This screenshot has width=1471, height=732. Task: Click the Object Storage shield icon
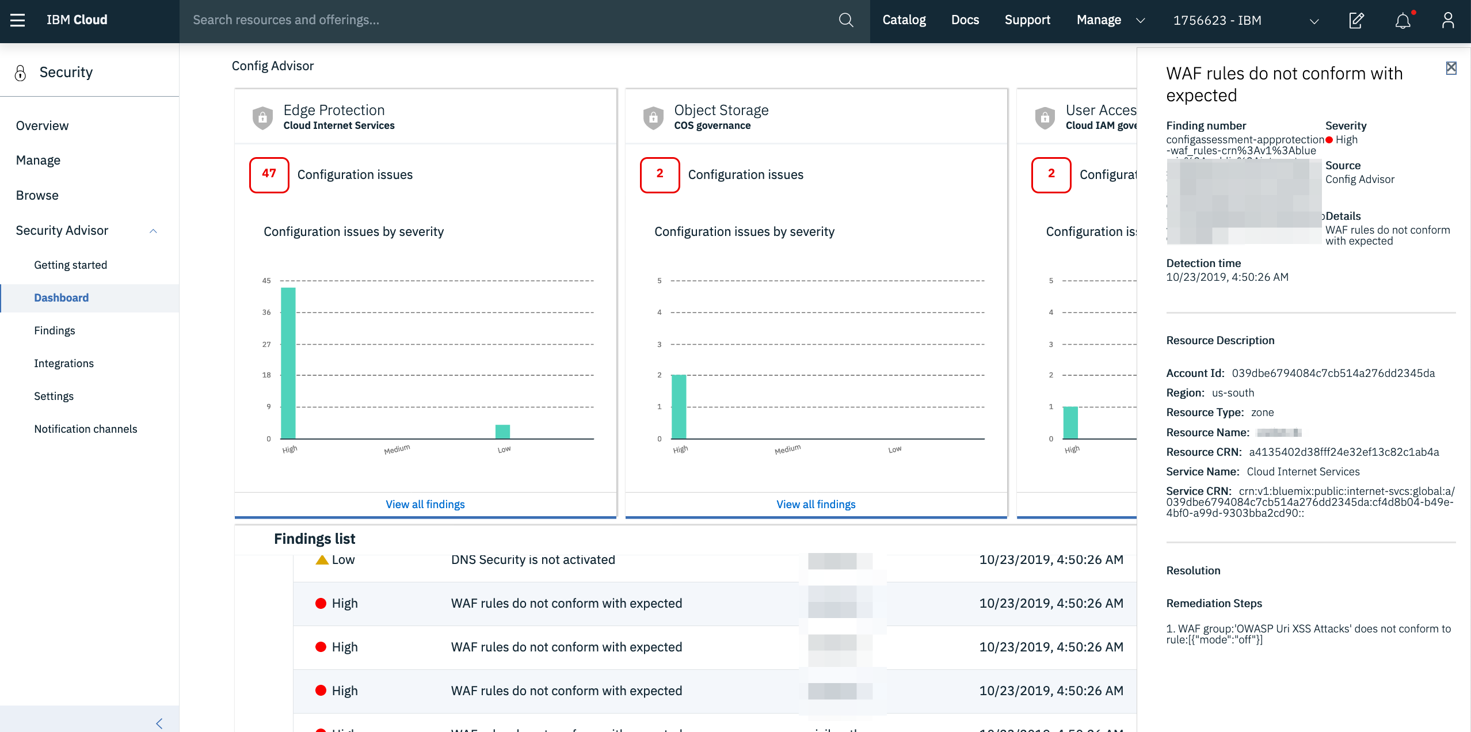654,117
